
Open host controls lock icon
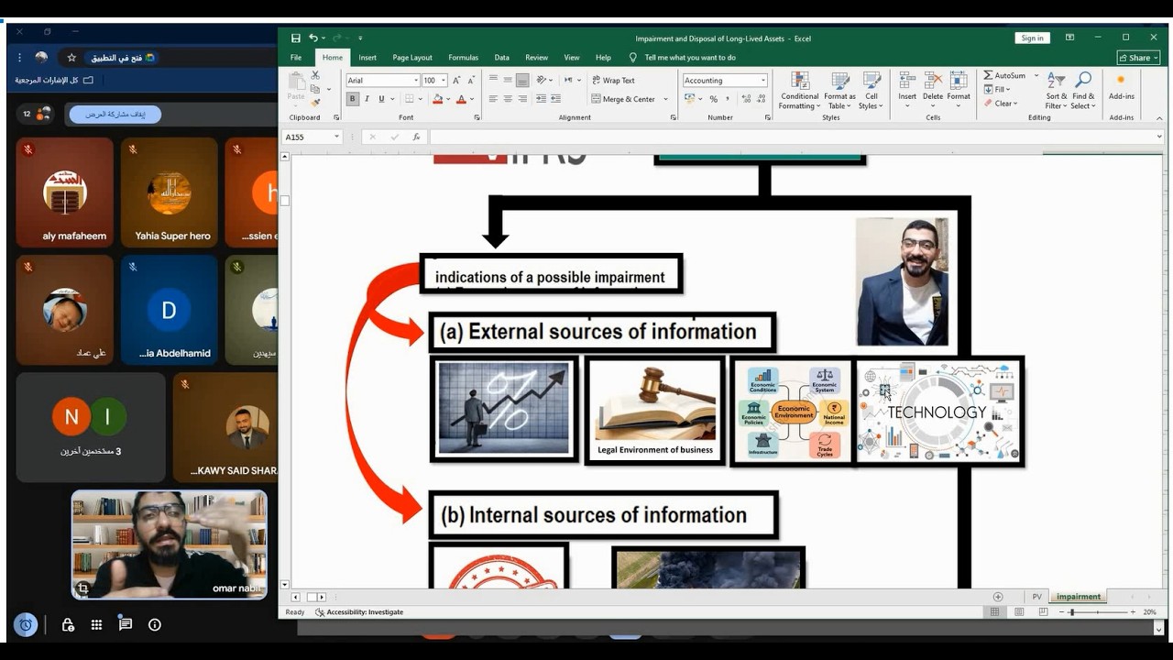click(x=68, y=624)
